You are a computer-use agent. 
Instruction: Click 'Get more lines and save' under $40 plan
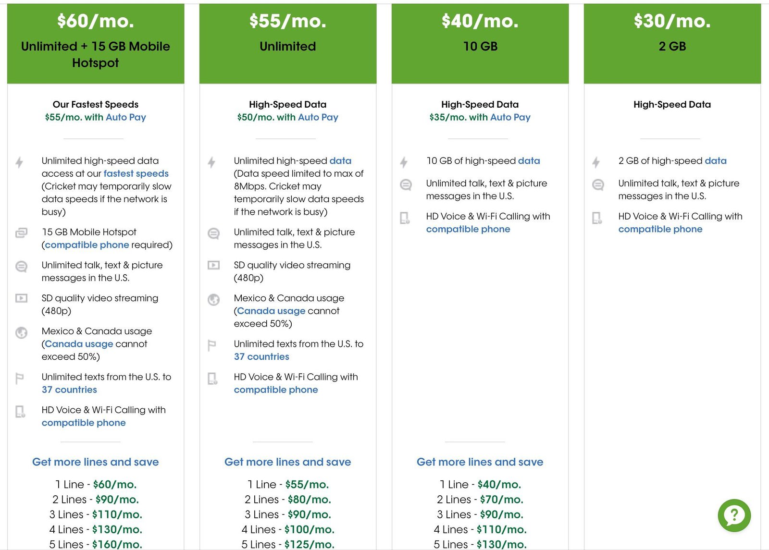point(480,462)
